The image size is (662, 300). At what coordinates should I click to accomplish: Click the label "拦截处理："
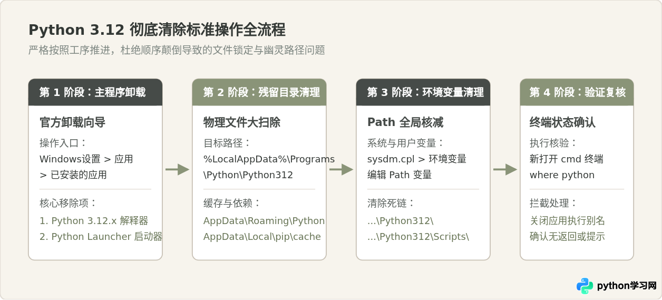click(x=553, y=203)
